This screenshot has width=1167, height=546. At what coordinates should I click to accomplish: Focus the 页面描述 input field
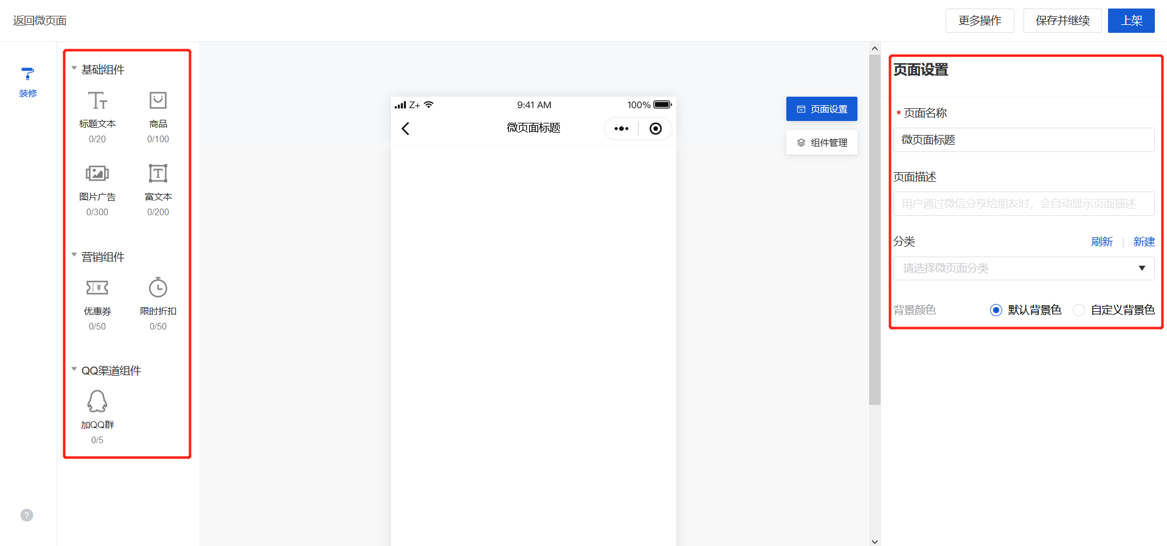click(1023, 204)
